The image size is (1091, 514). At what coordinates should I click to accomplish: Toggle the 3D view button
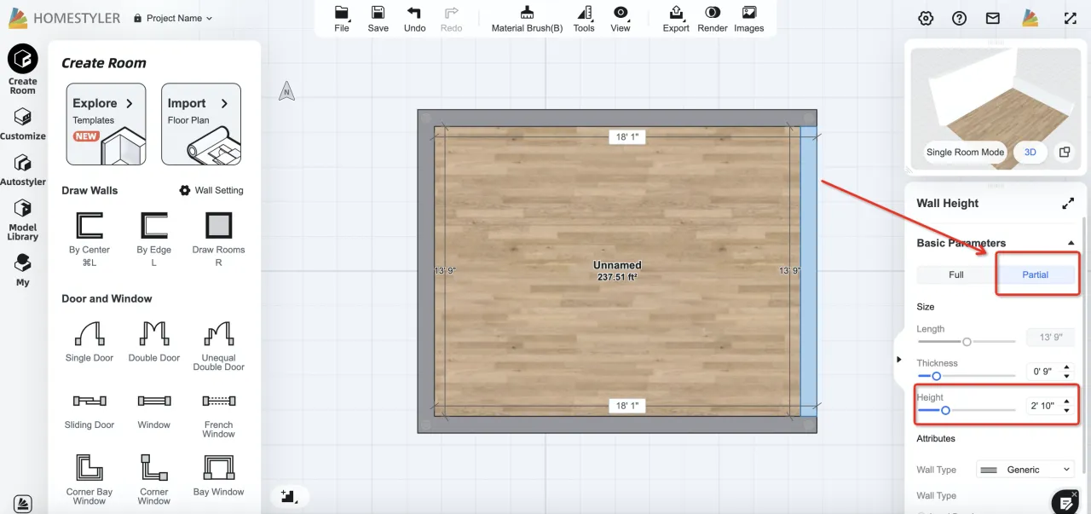pyautogui.click(x=1030, y=153)
